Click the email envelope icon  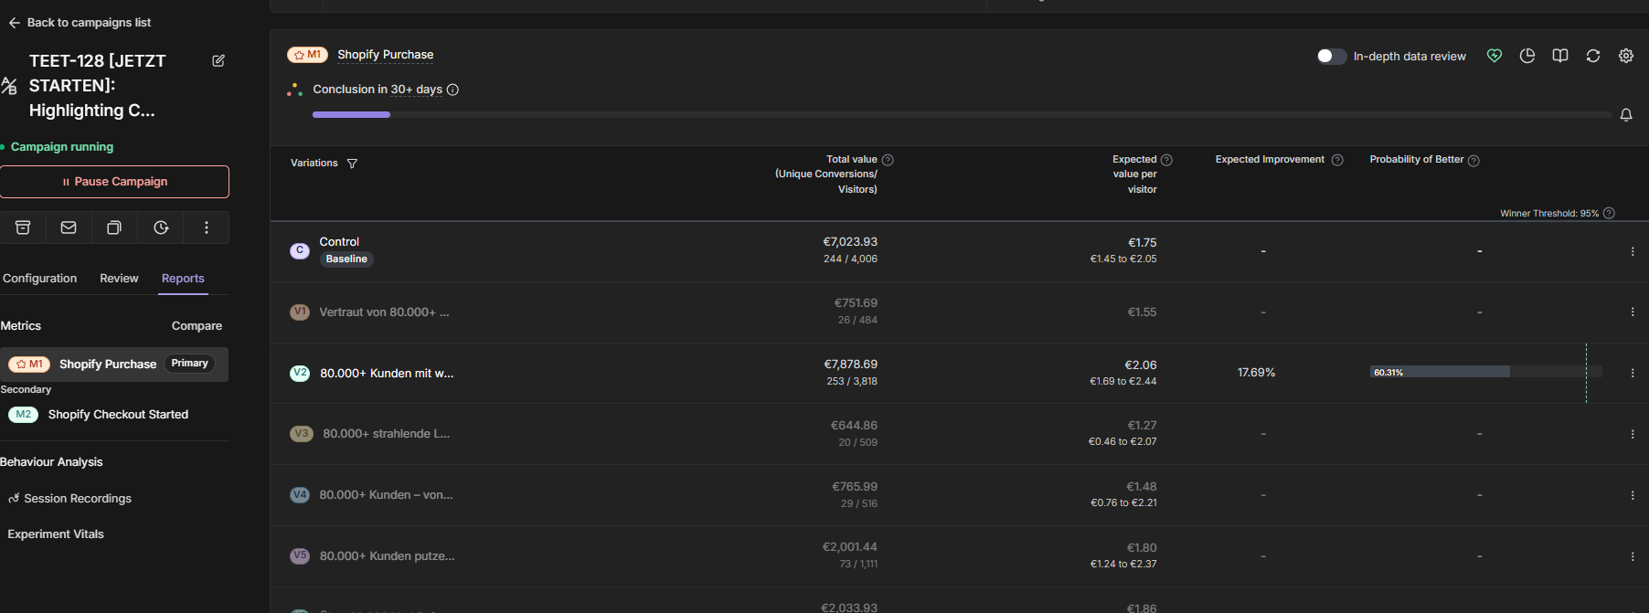pos(69,227)
